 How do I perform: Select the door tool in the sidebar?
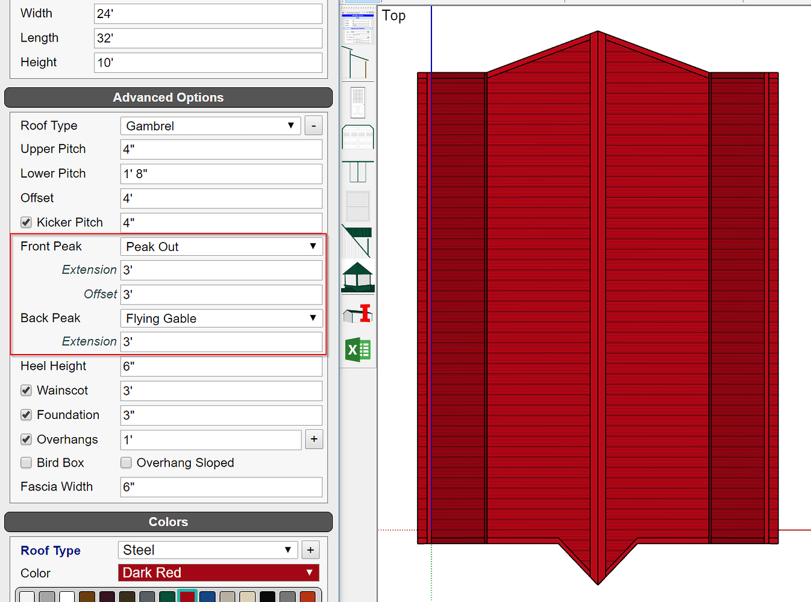pyautogui.click(x=357, y=102)
